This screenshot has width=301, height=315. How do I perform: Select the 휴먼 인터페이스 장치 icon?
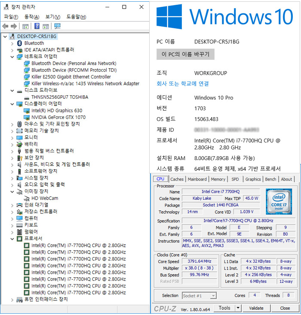[x=19, y=300]
